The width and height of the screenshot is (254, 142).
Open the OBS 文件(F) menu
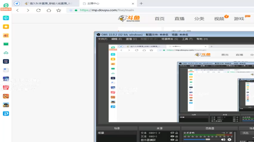coord(103,39)
